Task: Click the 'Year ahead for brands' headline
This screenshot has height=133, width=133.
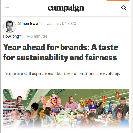Action: [61, 52]
